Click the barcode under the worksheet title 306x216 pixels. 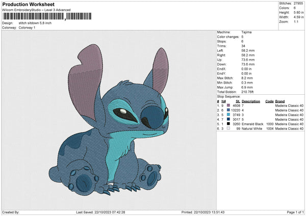[47, 16]
